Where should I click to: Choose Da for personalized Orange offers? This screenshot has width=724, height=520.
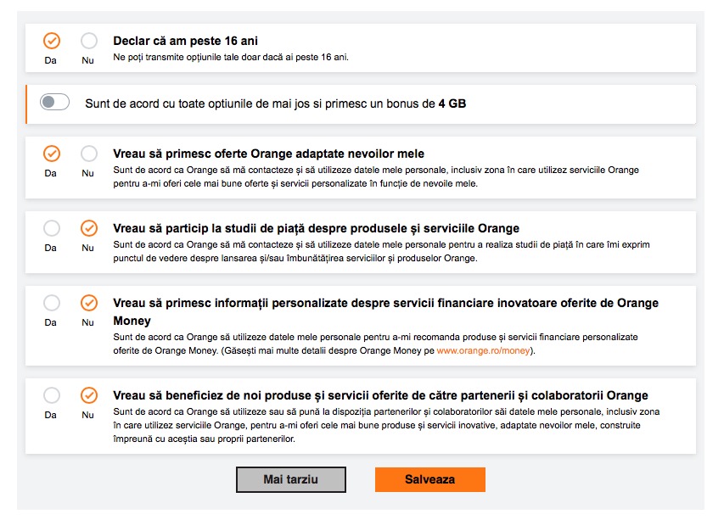click(52, 154)
